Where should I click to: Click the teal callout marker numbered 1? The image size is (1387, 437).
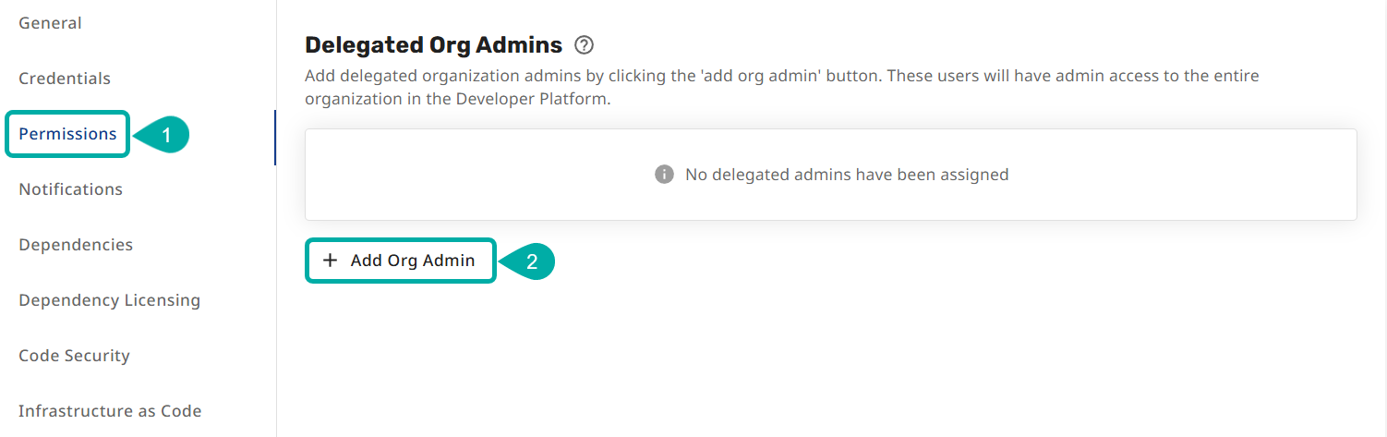click(164, 135)
